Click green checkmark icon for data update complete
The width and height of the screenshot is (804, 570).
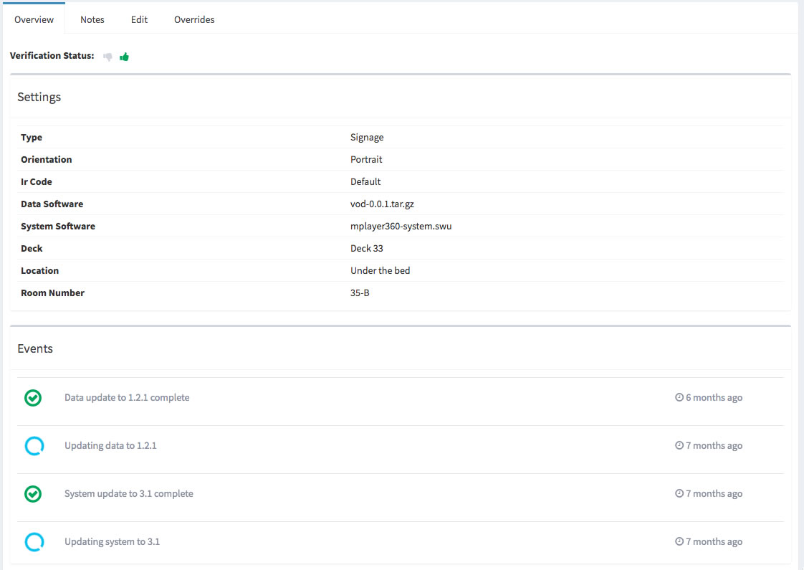[x=33, y=398]
